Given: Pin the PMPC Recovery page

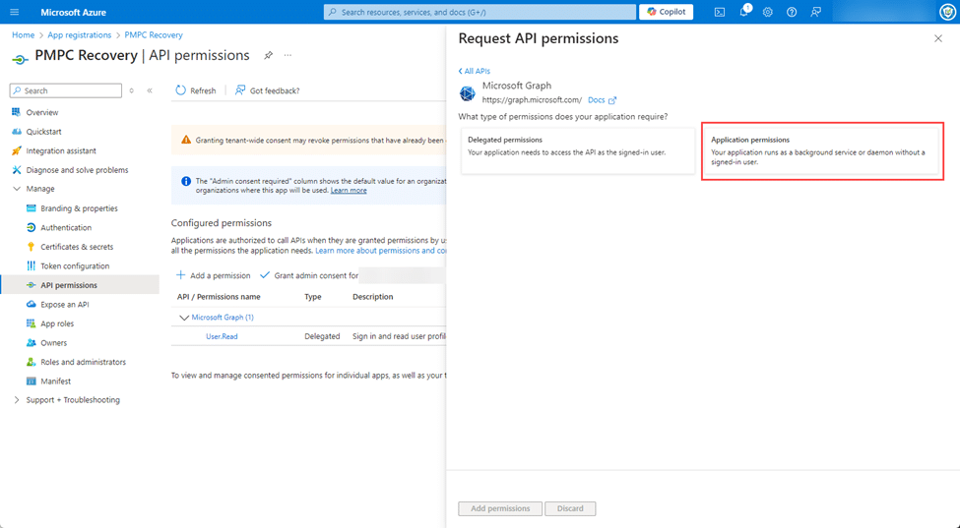Looking at the screenshot, I should click(268, 55).
